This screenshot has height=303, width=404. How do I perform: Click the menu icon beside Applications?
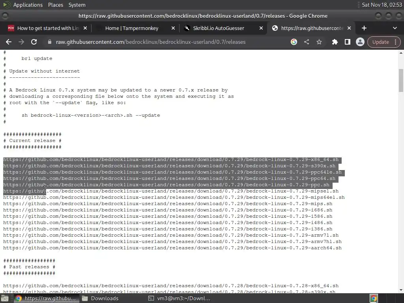7,5
